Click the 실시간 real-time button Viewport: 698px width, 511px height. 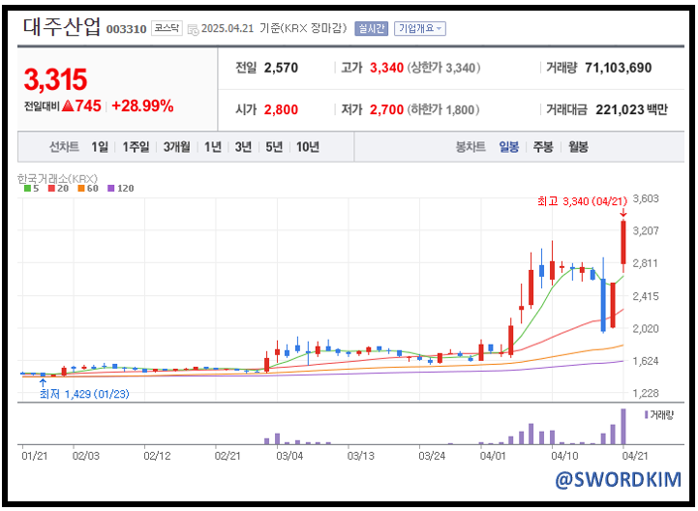[371, 28]
